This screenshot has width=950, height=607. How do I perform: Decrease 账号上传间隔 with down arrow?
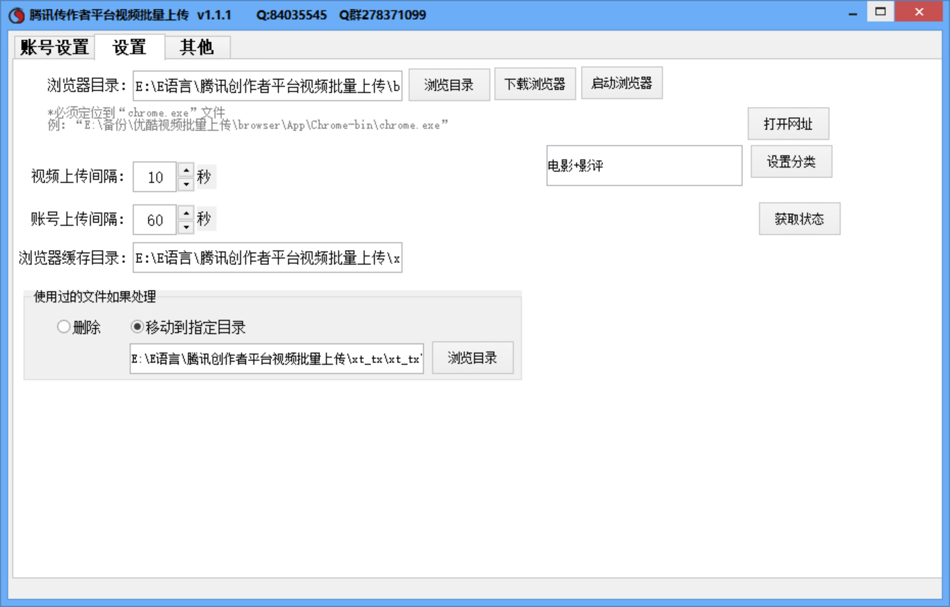[186, 227]
